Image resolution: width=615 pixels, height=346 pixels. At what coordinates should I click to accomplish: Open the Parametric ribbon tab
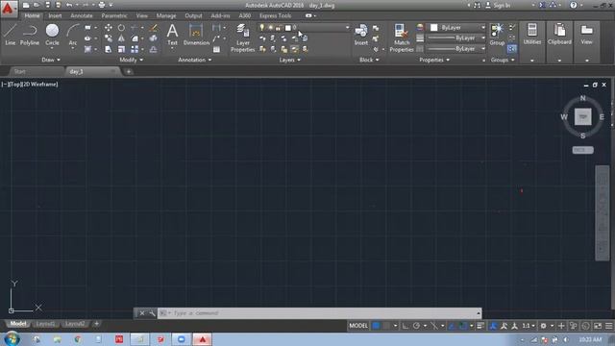(114, 15)
